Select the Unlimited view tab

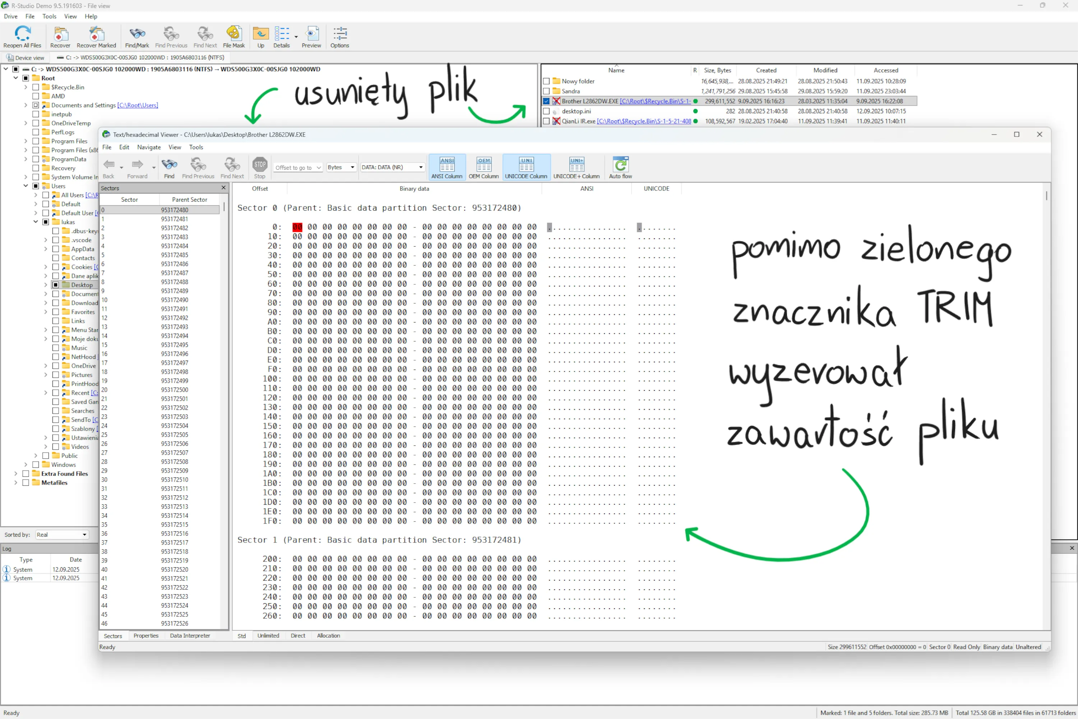[268, 636]
